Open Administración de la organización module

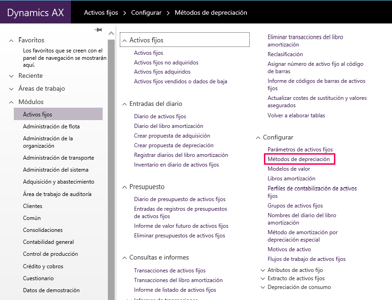click(48, 142)
